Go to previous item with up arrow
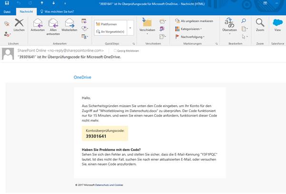 click(42, 3)
